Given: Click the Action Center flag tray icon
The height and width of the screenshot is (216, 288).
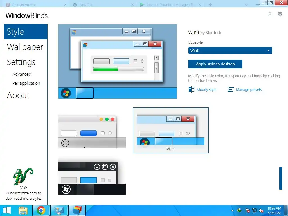Looking at the screenshot, I should pos(247,210).
